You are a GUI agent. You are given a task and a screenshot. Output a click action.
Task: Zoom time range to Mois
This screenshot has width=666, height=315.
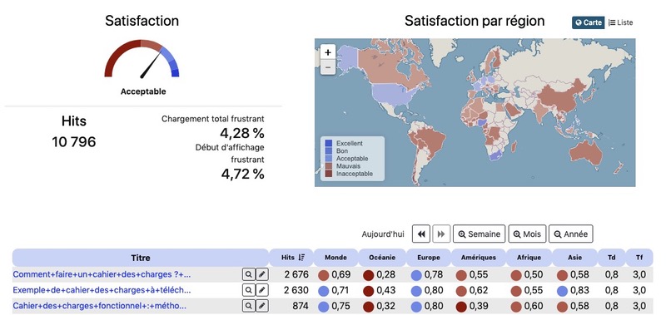point(527,234)
